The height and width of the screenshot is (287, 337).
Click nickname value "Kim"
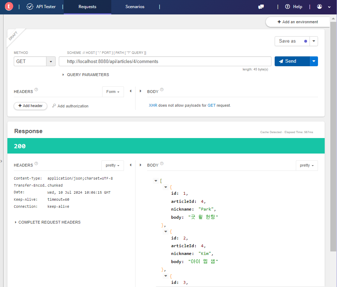[205, 254]
